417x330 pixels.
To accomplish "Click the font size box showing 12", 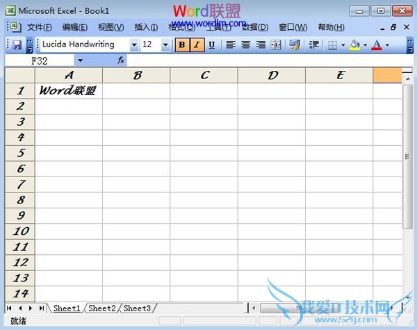I will pyautogui.click(x=151, y=44).
